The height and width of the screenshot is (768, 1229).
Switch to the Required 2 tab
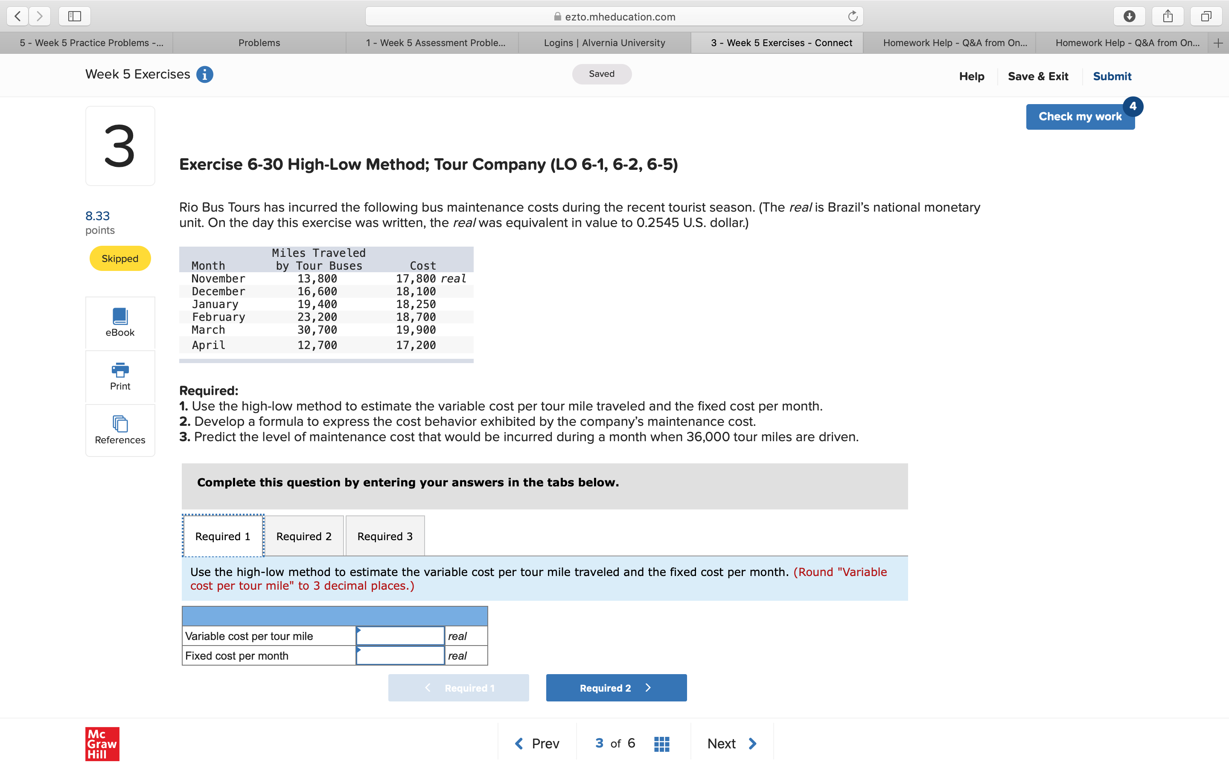click(304, 536)
